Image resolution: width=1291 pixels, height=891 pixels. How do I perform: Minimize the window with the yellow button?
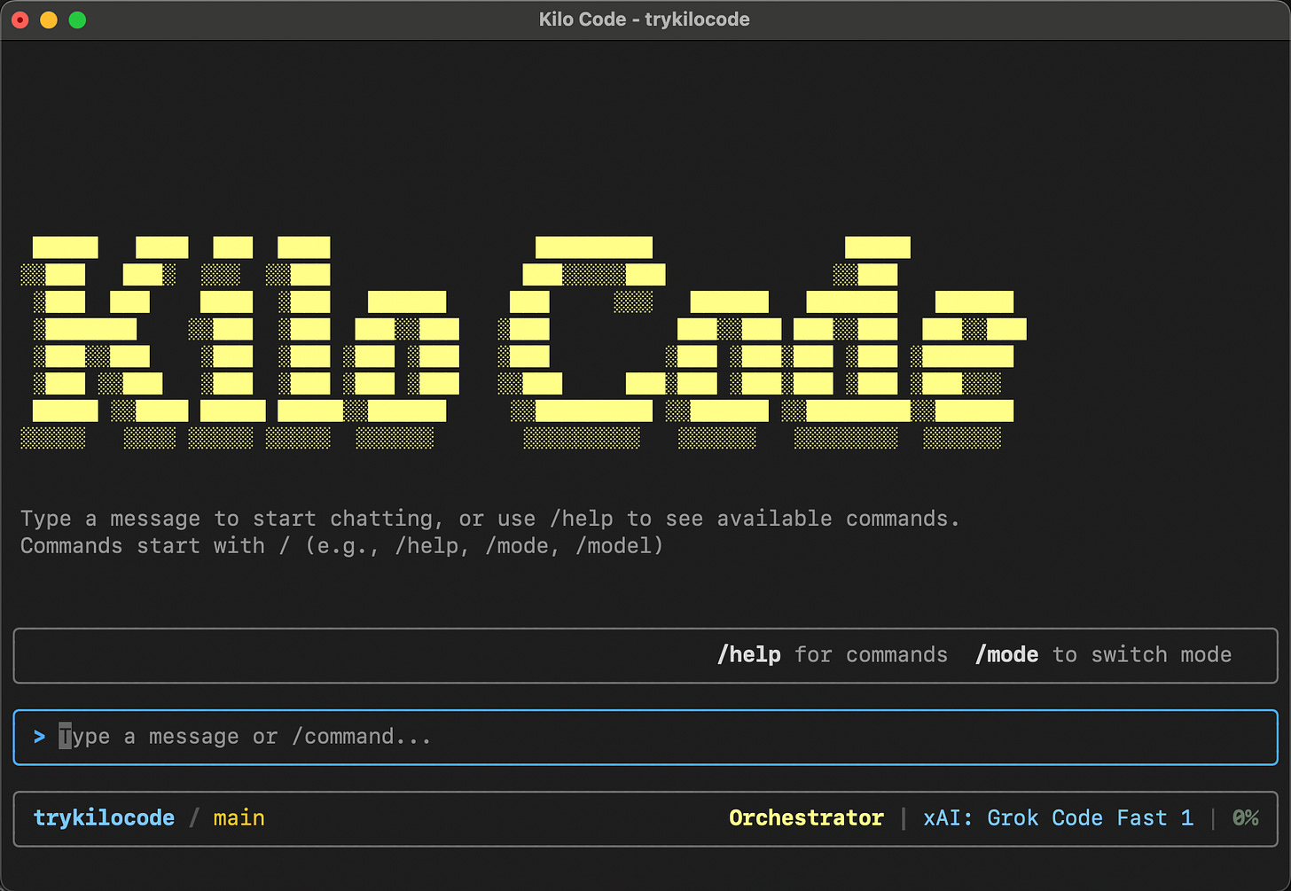(48, 19)
